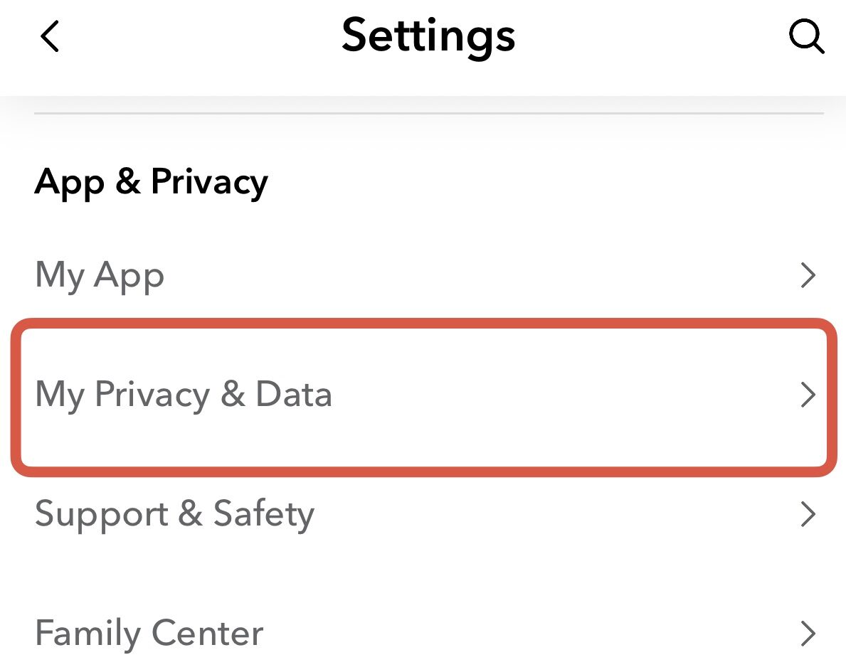846x672 pixels.
Task: Open search via the magnifying glass icon
Action: pos(807,36)
